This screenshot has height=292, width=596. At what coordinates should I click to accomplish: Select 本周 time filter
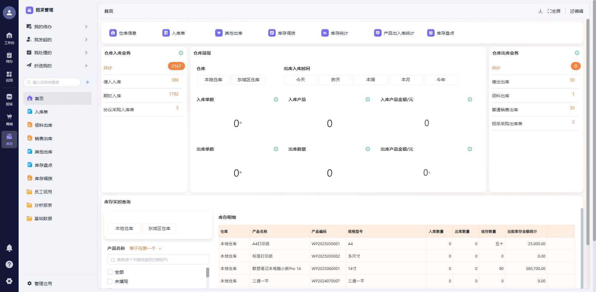click(x=371, y=80)
